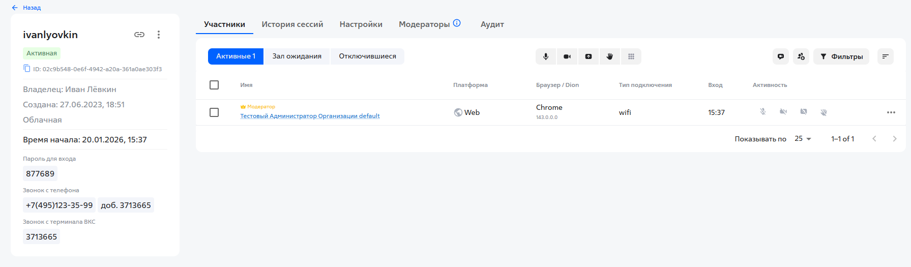The image size is (911, 267).
Task: Switch to the Участники tab
Action: [224, 24]
